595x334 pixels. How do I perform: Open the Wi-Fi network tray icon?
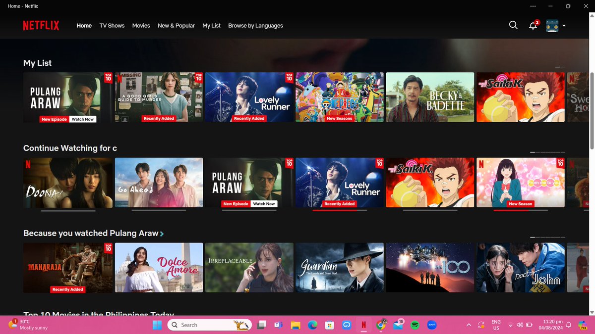point(510,325)
